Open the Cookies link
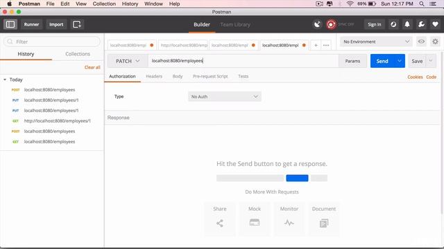The height and width of the screenshot is (249, 444). 415,77
